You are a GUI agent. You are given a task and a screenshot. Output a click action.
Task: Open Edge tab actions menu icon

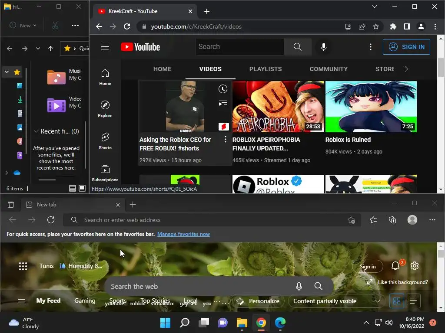pyautogui.click(x=11, y=205)
